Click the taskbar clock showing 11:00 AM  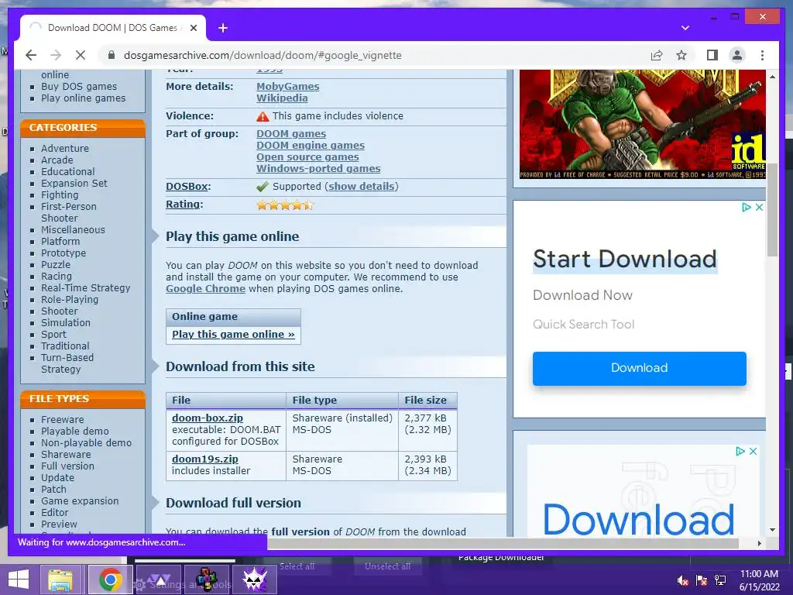click(759, 580)
